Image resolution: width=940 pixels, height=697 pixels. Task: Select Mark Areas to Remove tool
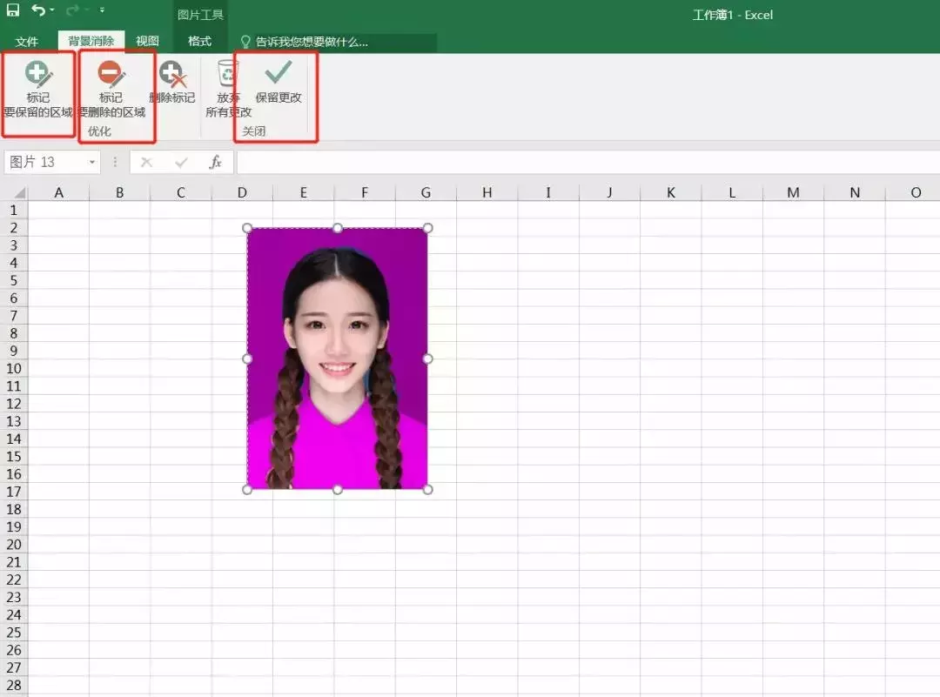(111, 89)
